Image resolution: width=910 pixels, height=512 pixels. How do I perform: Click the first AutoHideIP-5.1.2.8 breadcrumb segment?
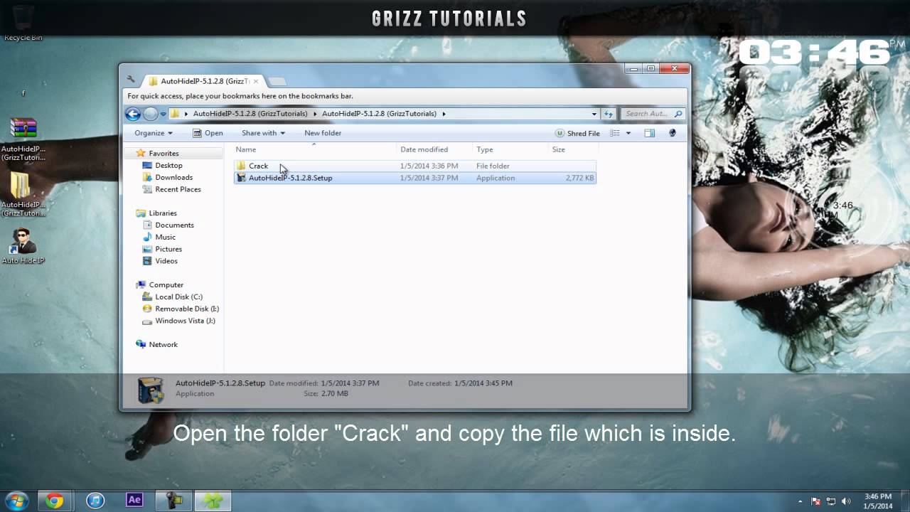[250, 114]
